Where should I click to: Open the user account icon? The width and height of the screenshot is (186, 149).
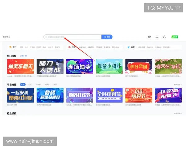click(x=164, y=37)
